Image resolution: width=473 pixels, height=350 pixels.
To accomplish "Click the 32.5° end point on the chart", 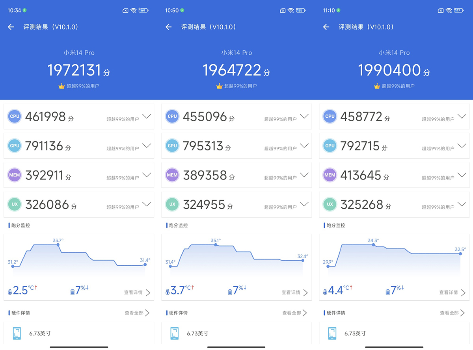I will pos(460,254).
